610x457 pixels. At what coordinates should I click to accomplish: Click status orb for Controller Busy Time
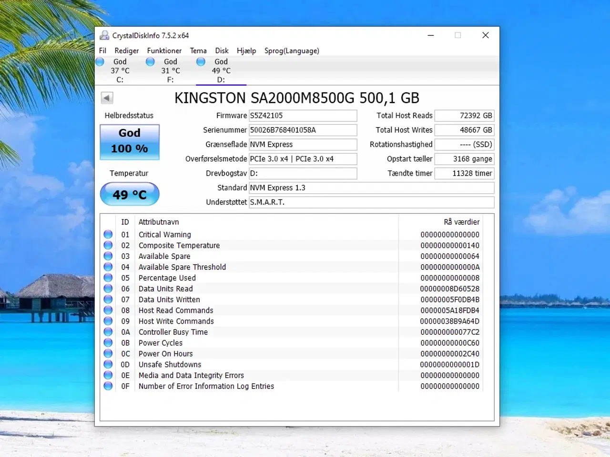click(108, 332)
